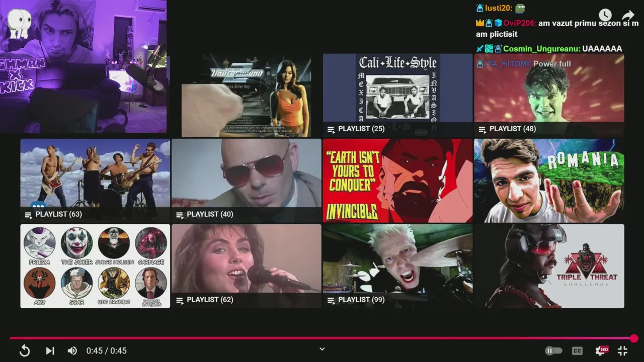Open the HD settings gear
Screen dimensions: 644x362
(601, 350)
